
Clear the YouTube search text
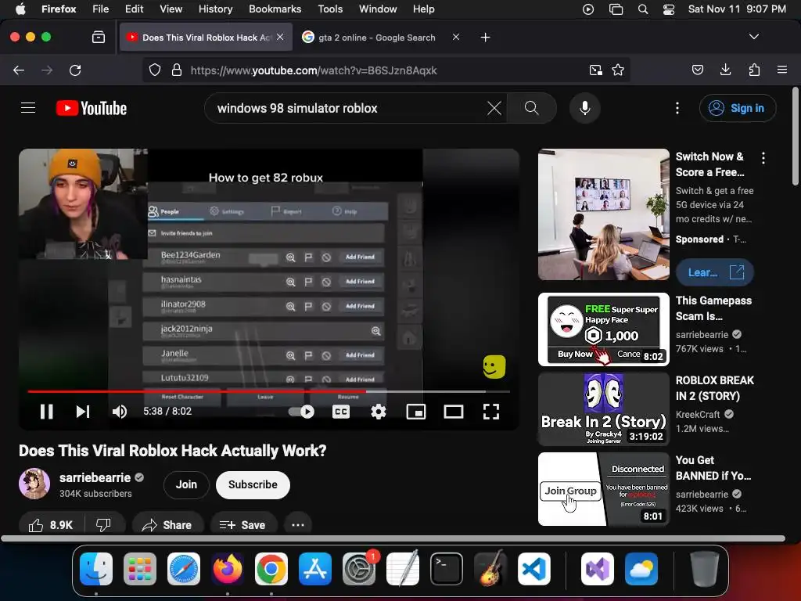494,108
